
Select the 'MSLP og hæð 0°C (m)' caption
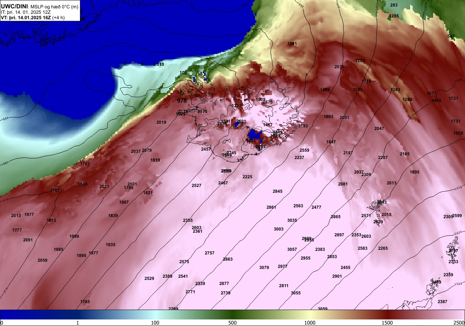click(x=54, y=7)
